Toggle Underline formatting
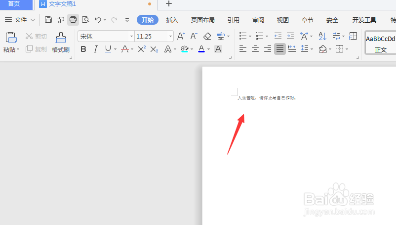The image size is (396, 225). tap(108, 49)
